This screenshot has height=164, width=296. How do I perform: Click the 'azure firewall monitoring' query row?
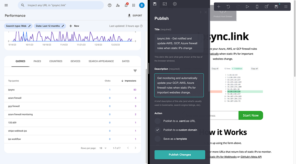73,114
